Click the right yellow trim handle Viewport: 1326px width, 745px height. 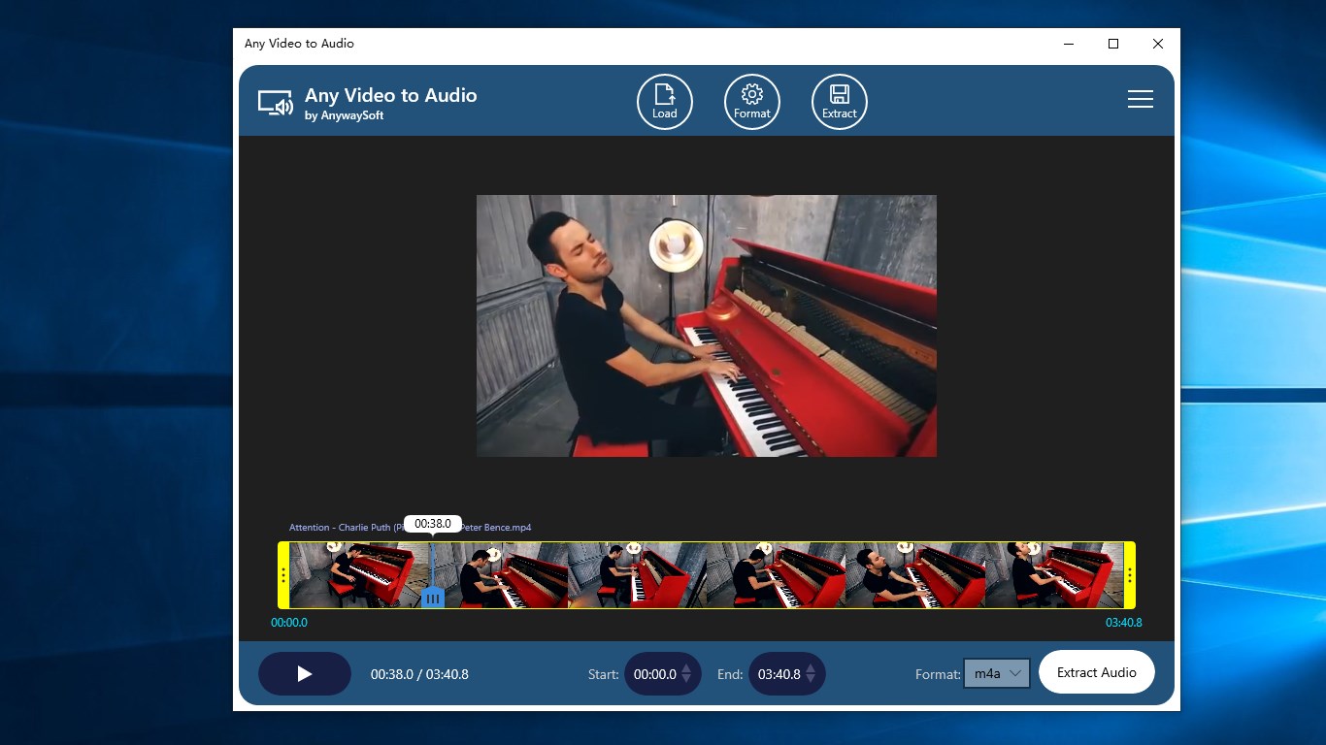[x=1130, y=574]
